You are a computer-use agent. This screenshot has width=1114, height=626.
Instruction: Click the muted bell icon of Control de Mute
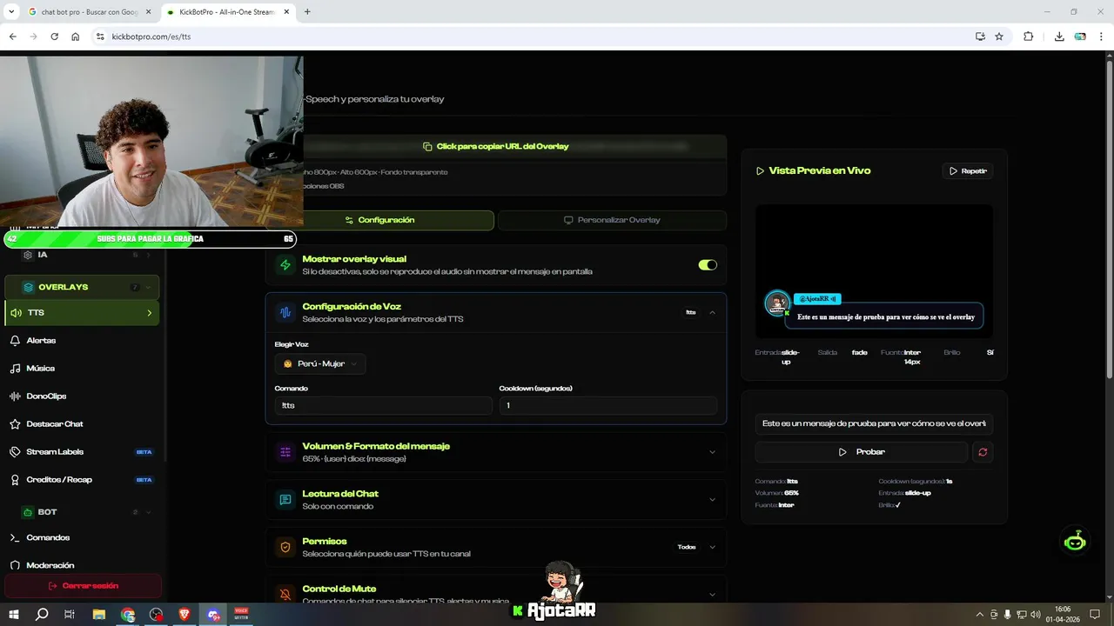tap(285, 595)
